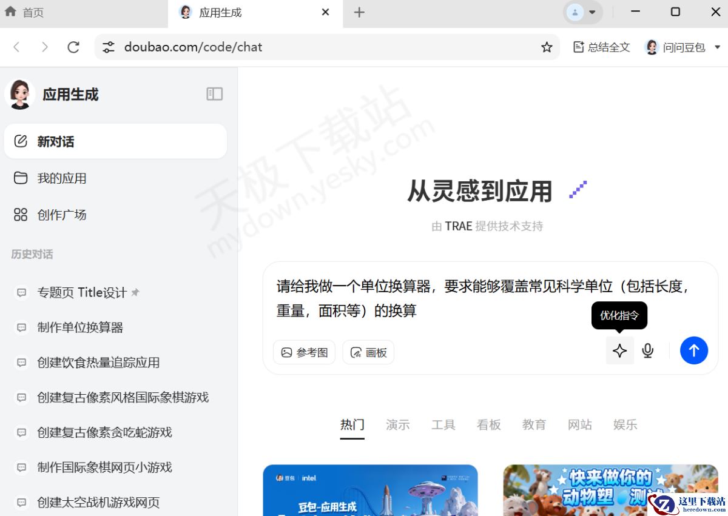This screenshot has height=516, width=728.
Task: Open the browser profile dropdown
Action: click(x=582, y=12)
